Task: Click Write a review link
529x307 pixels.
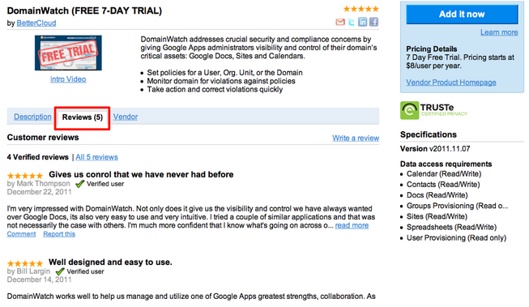Action: click(x=356, y=138)
